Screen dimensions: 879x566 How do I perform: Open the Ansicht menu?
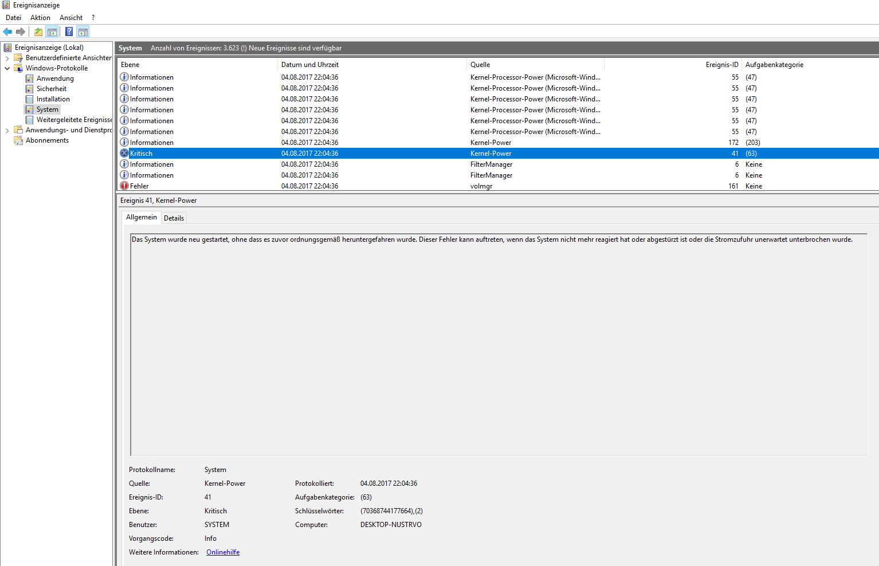pyautogui.click(x=71, y=18)
